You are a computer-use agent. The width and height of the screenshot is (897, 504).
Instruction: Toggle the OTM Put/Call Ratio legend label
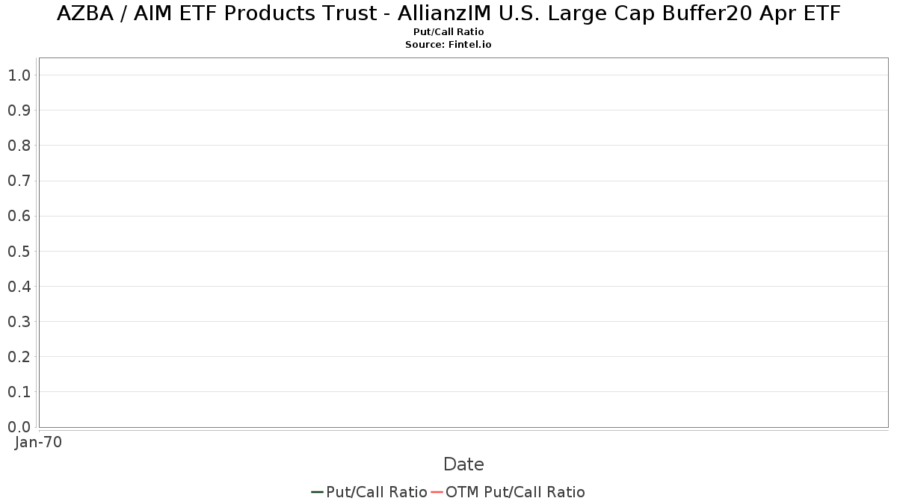click(x=515, y=492)
